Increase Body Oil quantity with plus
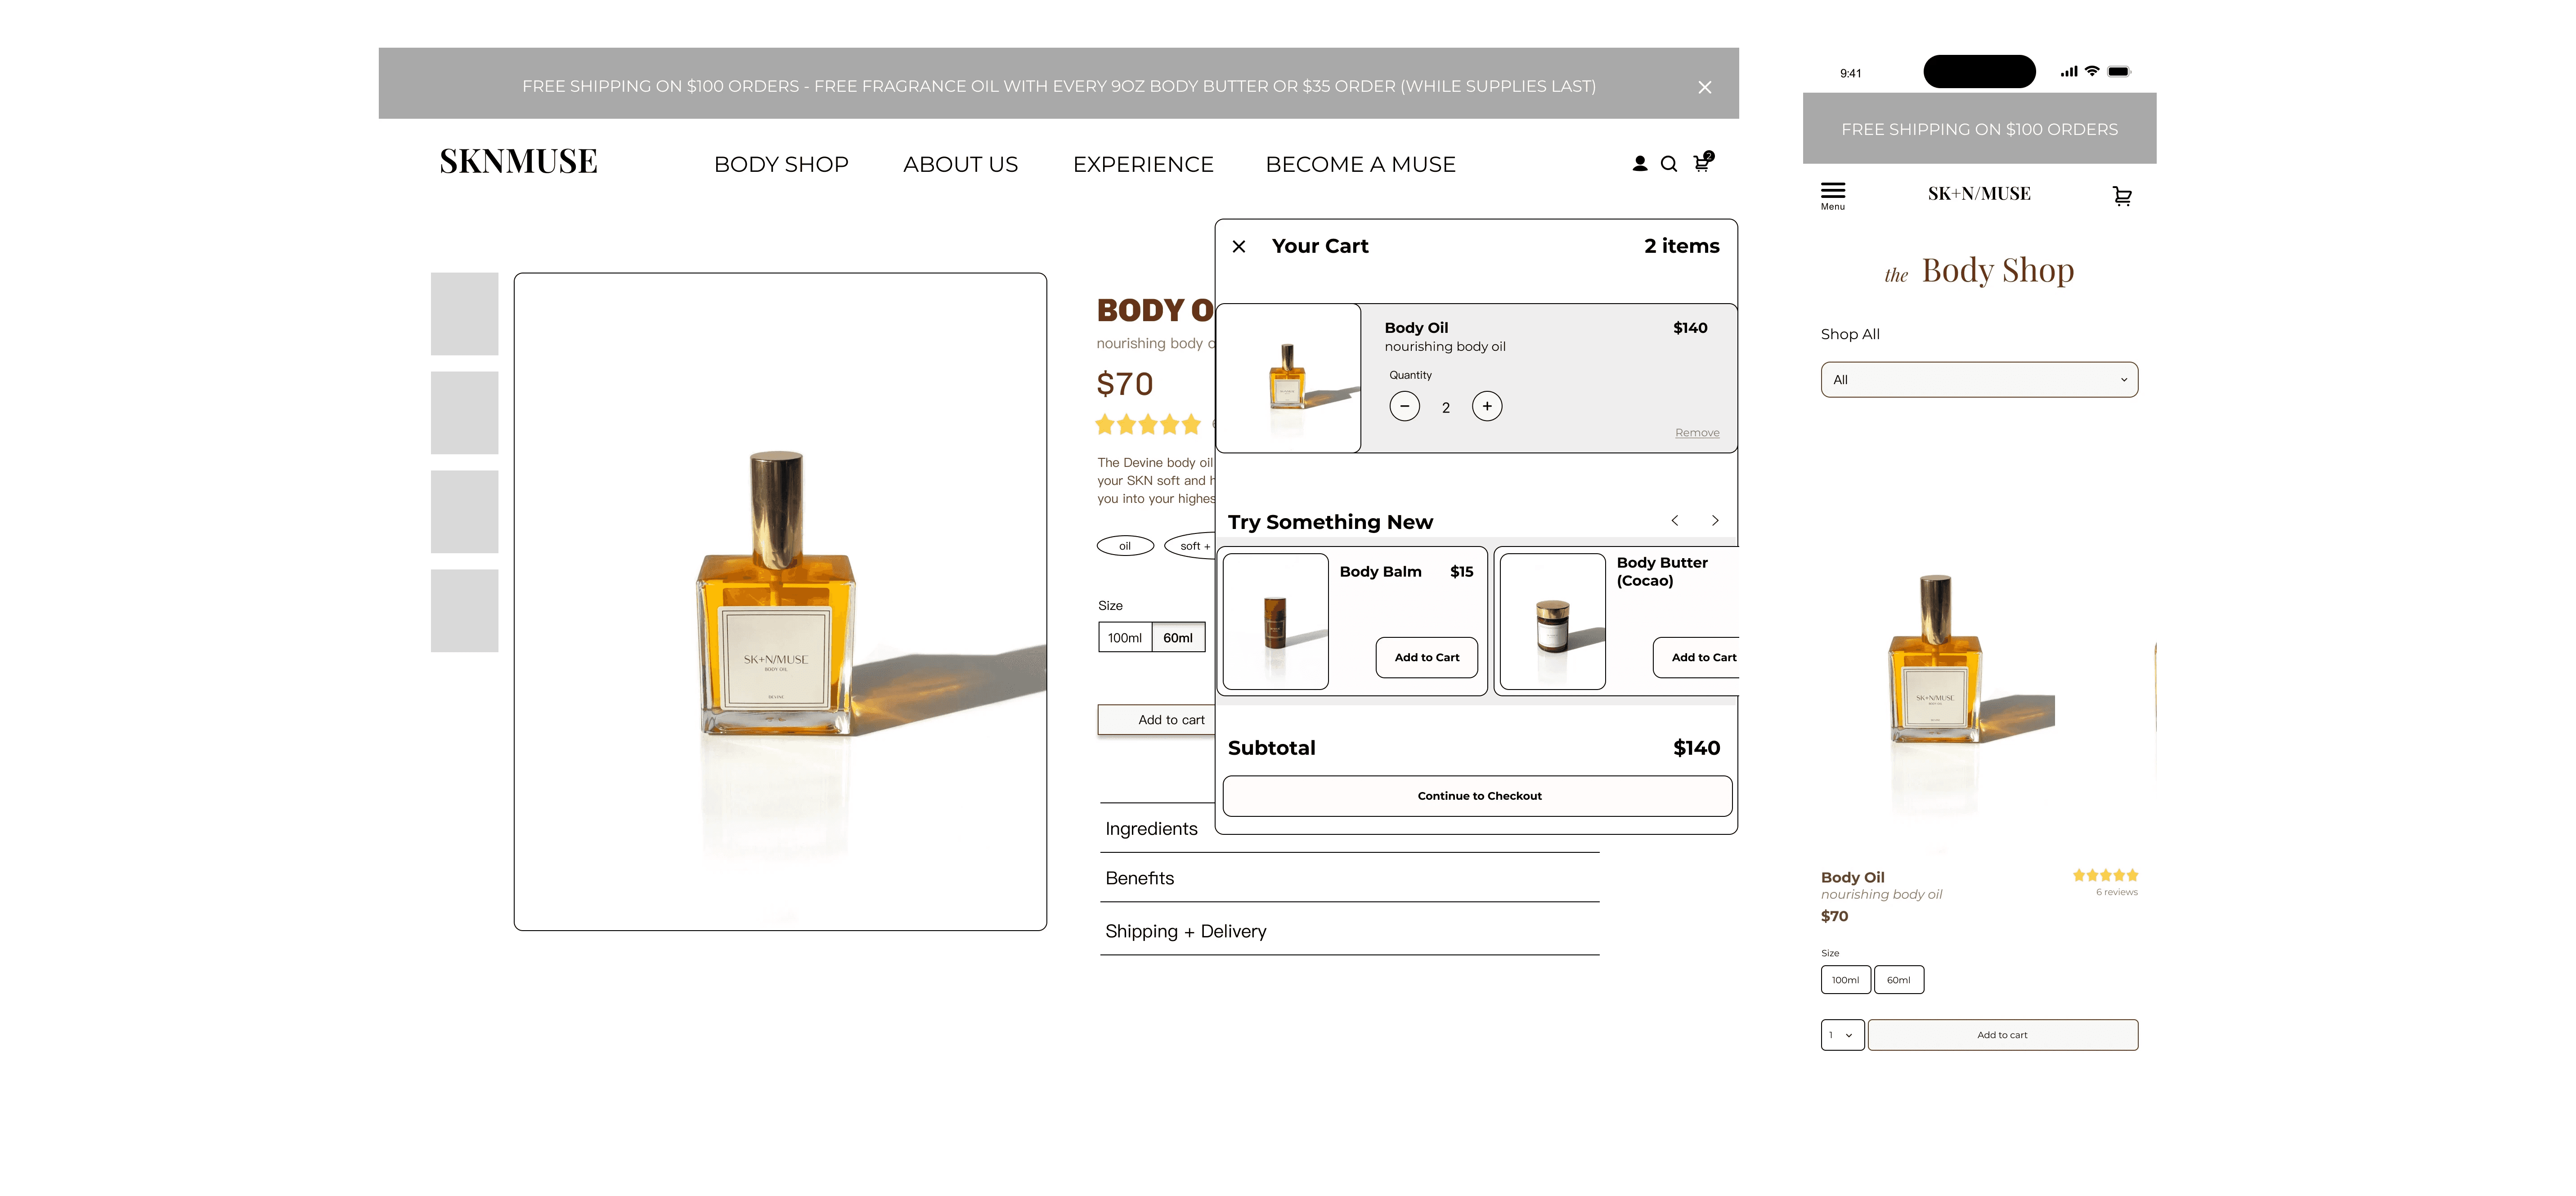The height and width of the screenshot is (1196, 2576). coord(1486,406)
